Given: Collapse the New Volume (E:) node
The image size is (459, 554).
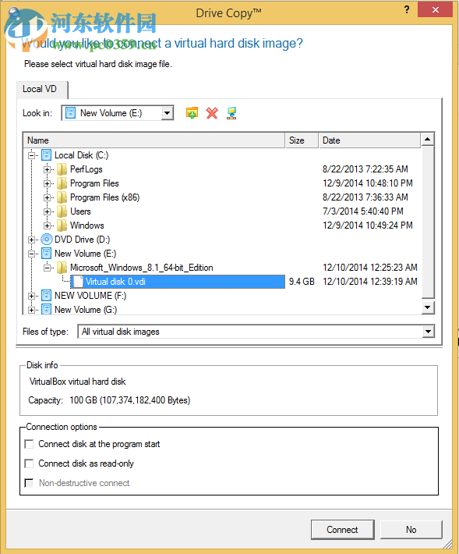Looking at the screenshot, I should pyautogui.click(x=31, y=254).
